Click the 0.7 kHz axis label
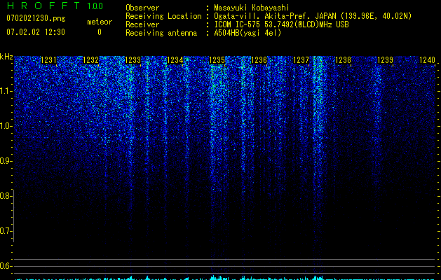The height and width of the screenshot is (280, 441). click(6, 231)
